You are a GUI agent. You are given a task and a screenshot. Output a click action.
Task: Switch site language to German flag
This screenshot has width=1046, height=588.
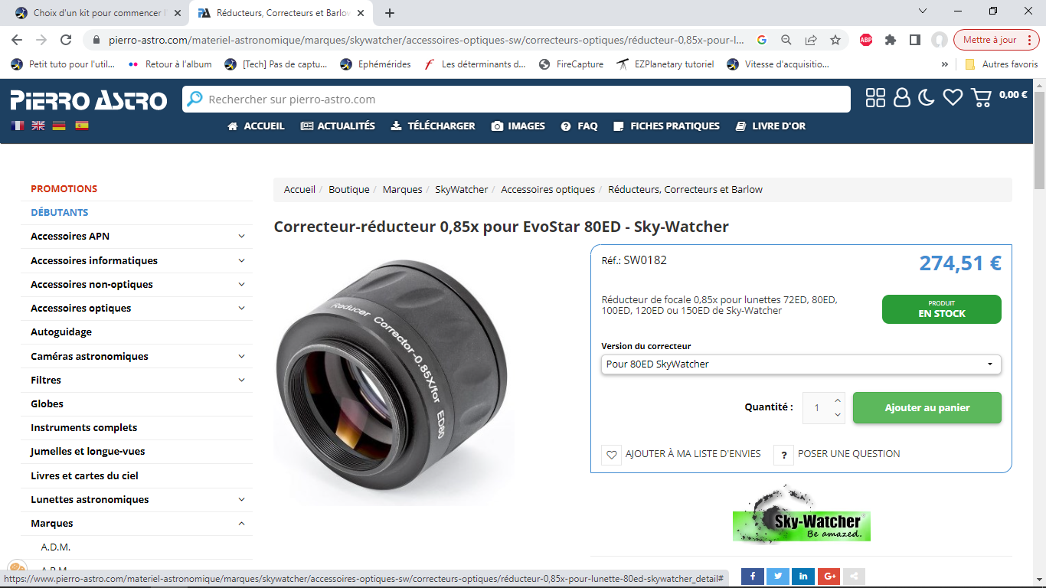59,126
